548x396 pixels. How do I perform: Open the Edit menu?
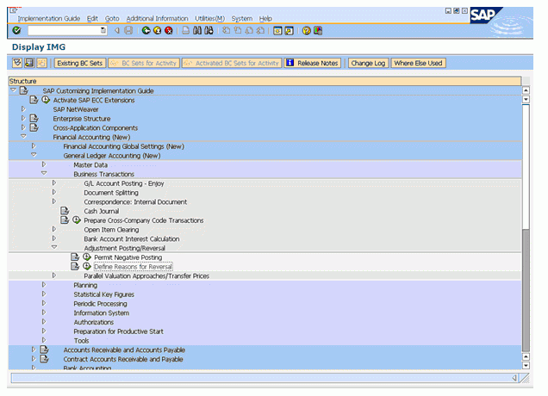pyautogui.click(x=92, y=18)
